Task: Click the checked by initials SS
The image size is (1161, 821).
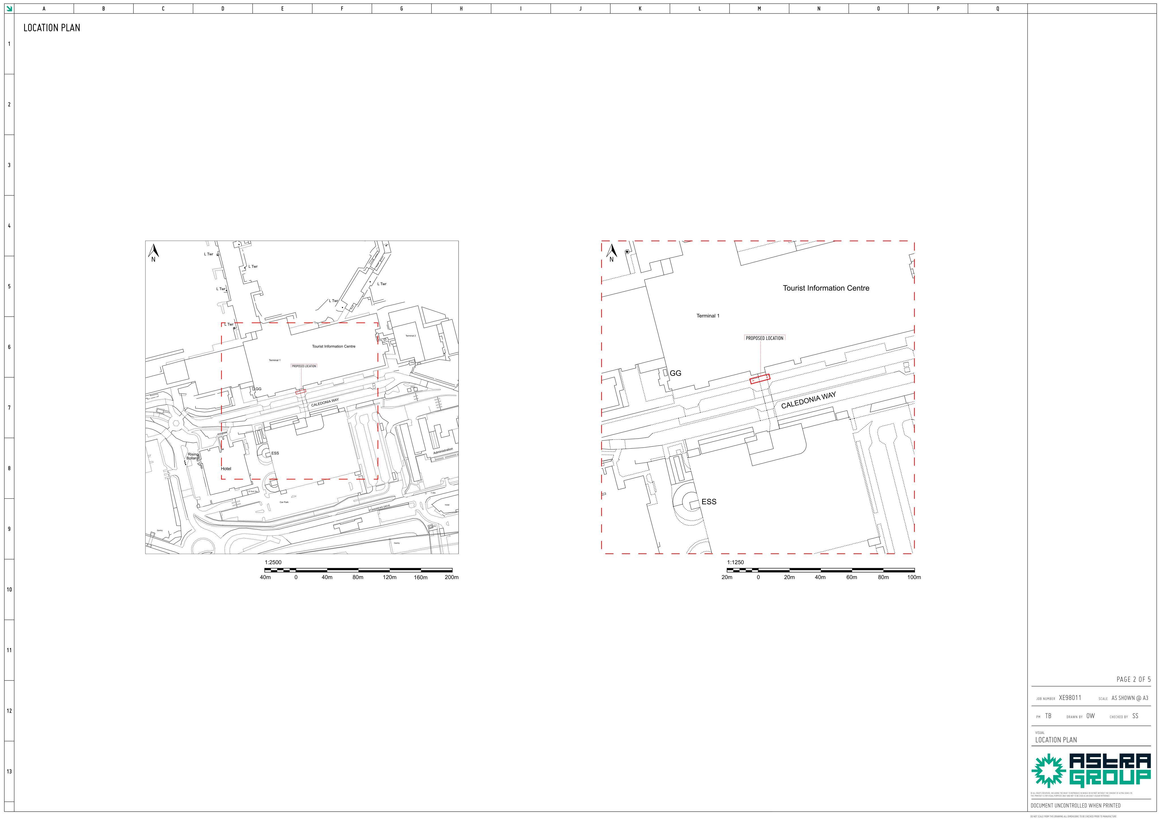Action: click(1135, 716)
